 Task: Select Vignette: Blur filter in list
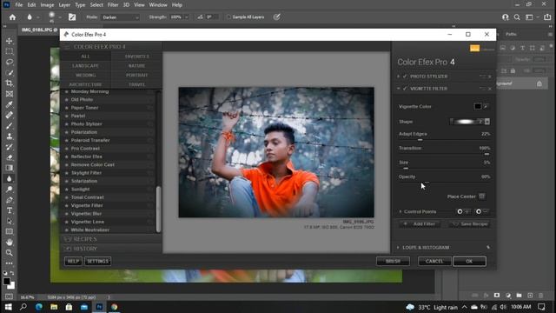(x=86, y=214)
